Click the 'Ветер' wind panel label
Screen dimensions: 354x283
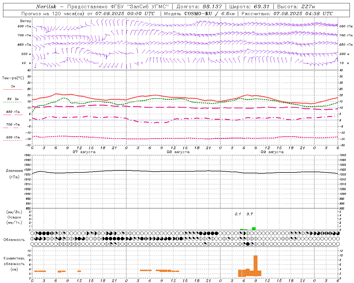[x=26, y=21]
